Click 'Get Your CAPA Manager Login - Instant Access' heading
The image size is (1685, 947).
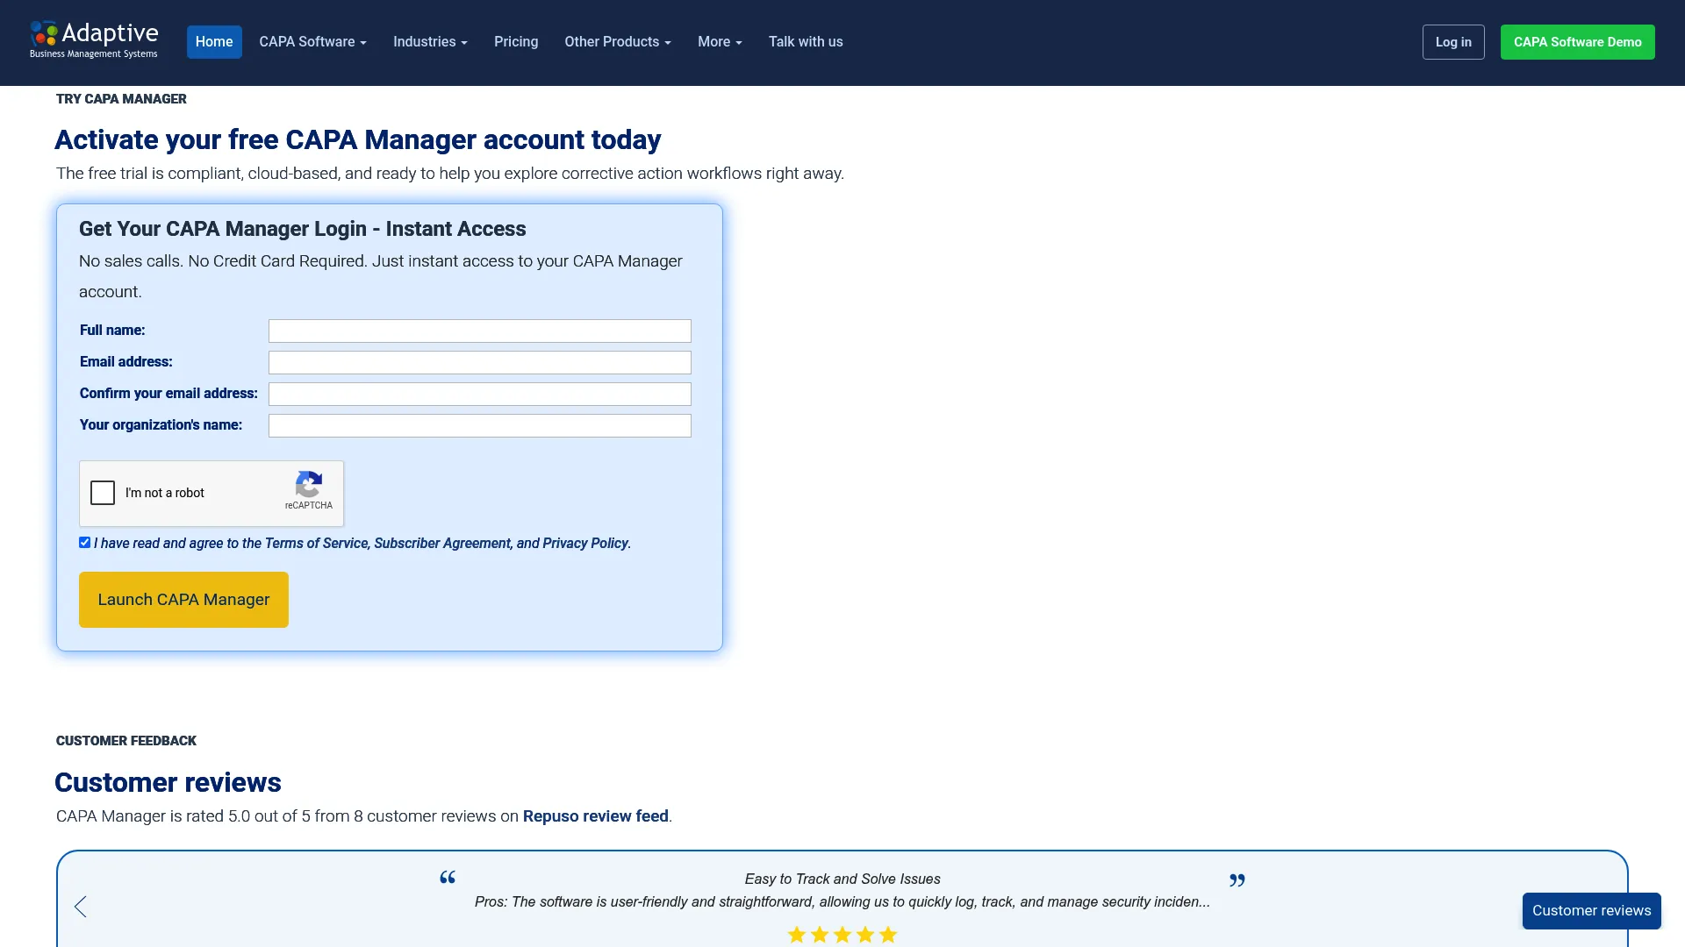coord(303,229)
